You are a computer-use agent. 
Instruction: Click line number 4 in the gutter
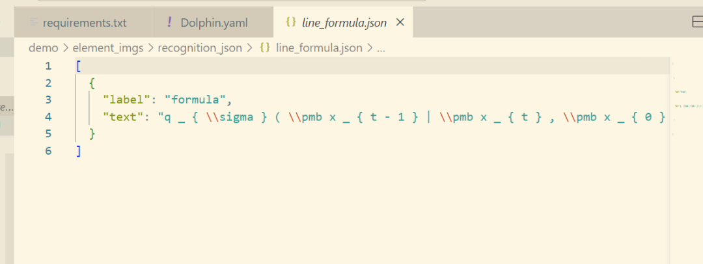48,117
